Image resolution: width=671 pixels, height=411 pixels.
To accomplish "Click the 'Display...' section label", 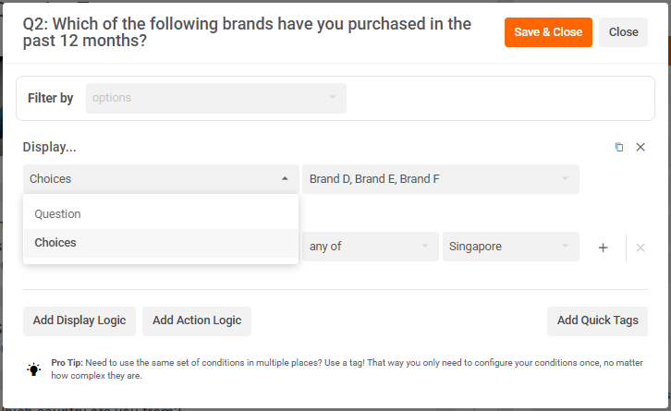I will point(50,147).
